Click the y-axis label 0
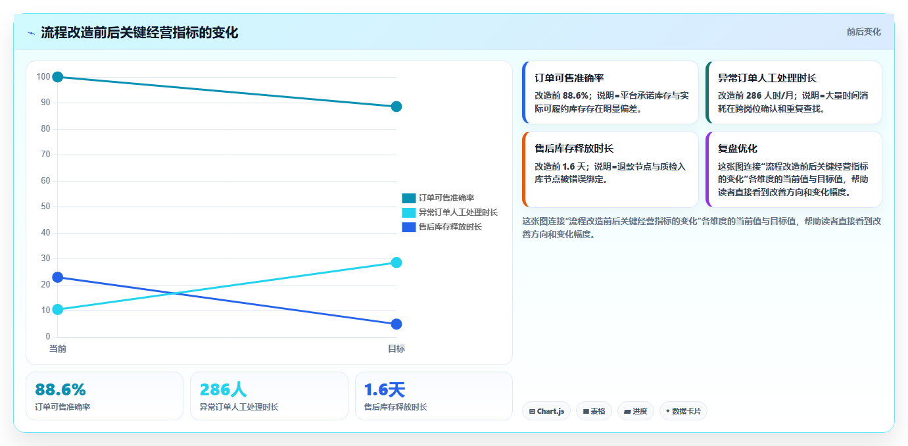The height and width of the screenshot is (446, 908). [x=48, y=337]
